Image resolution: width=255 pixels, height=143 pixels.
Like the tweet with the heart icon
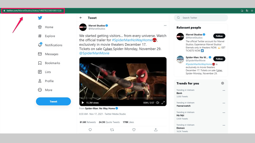[134, 130]
